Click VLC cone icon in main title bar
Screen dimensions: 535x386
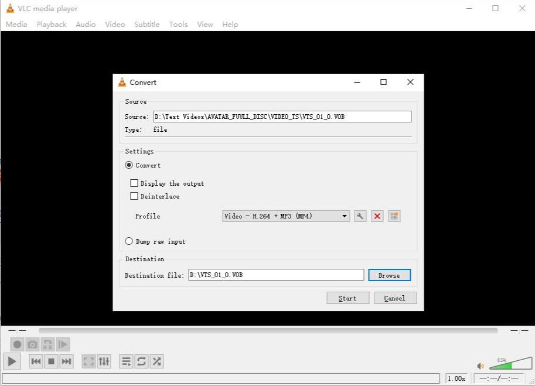[10, 9]
